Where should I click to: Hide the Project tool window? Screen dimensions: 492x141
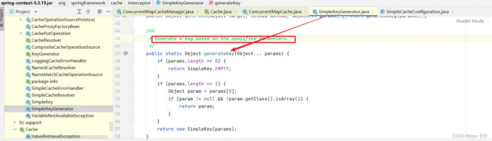click(x=109, y=12)
